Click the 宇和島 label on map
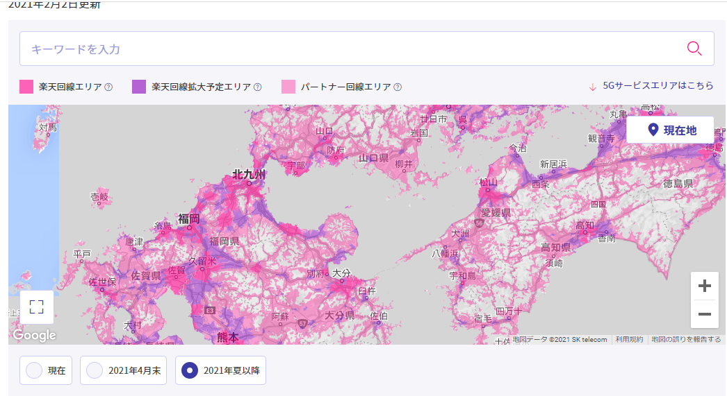Image resolution: width=727 pixels, height=396 pixels. point(463,276)
